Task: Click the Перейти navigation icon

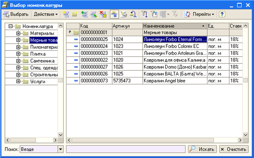Action: click(187, 14)
